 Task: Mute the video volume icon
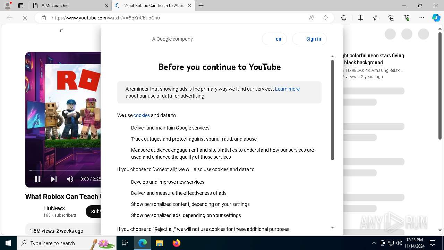tap(70, 179)
